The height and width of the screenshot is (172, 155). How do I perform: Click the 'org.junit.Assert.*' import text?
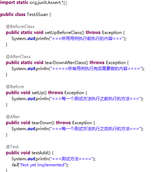coord(46,3)
